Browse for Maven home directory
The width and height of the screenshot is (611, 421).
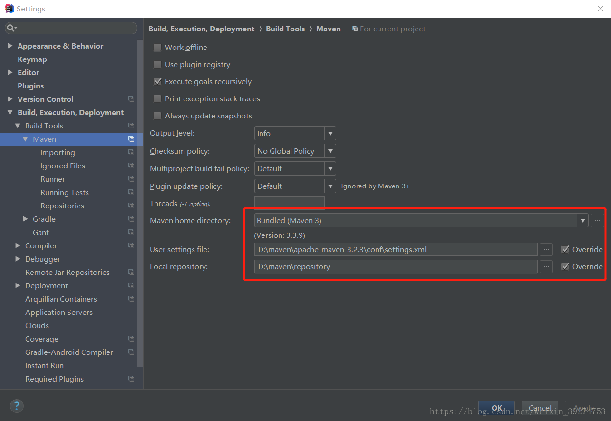(x=598, y=220)
